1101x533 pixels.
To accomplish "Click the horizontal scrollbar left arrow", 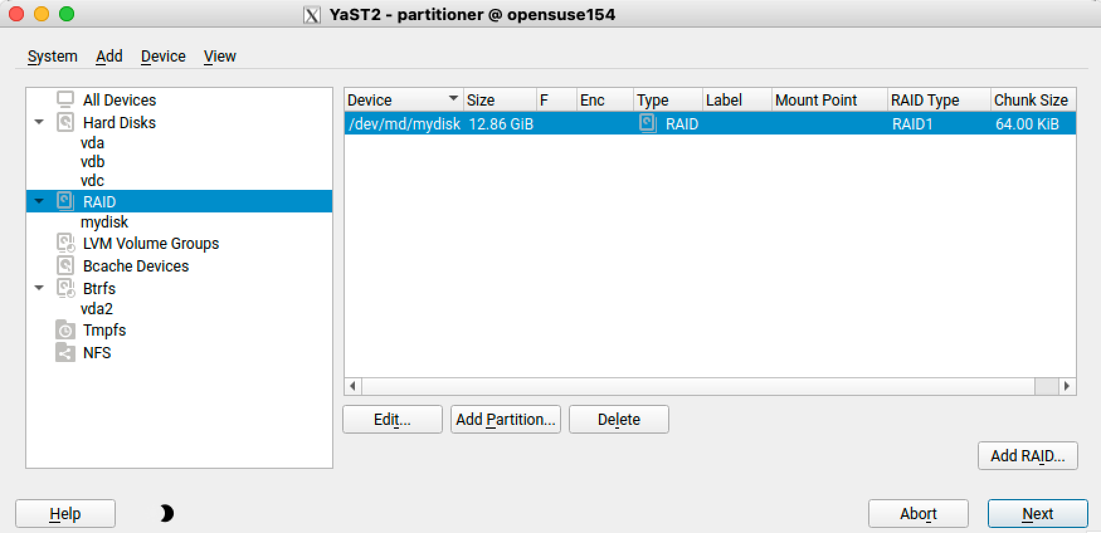I will pyautogui.click(x=353, y=386).
